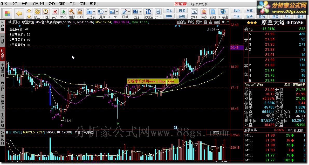Toggle 均线 moving averages on chart
The image size is (309, 165).
pyautogui.click(x=191, y=22)
